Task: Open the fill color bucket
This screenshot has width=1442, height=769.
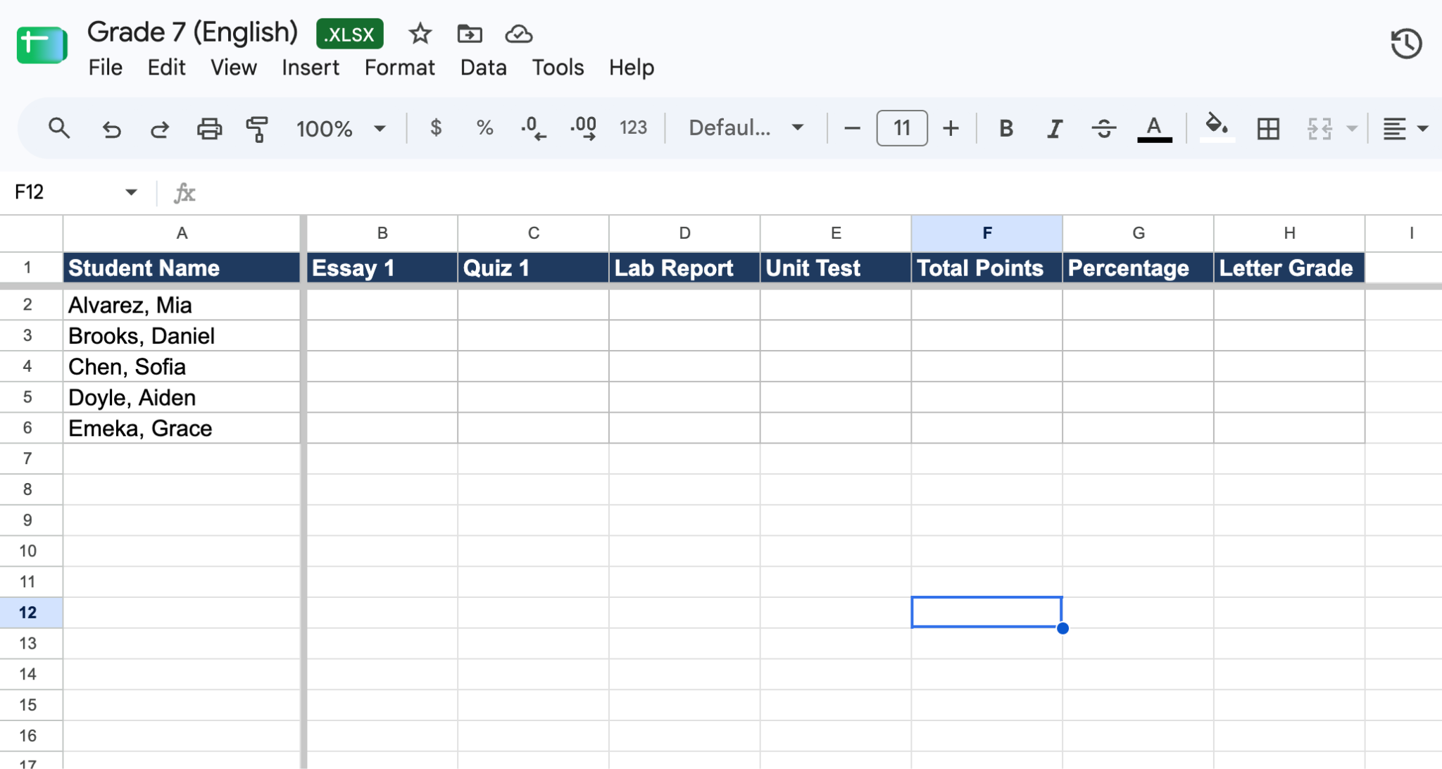Action: (1217, 127)
